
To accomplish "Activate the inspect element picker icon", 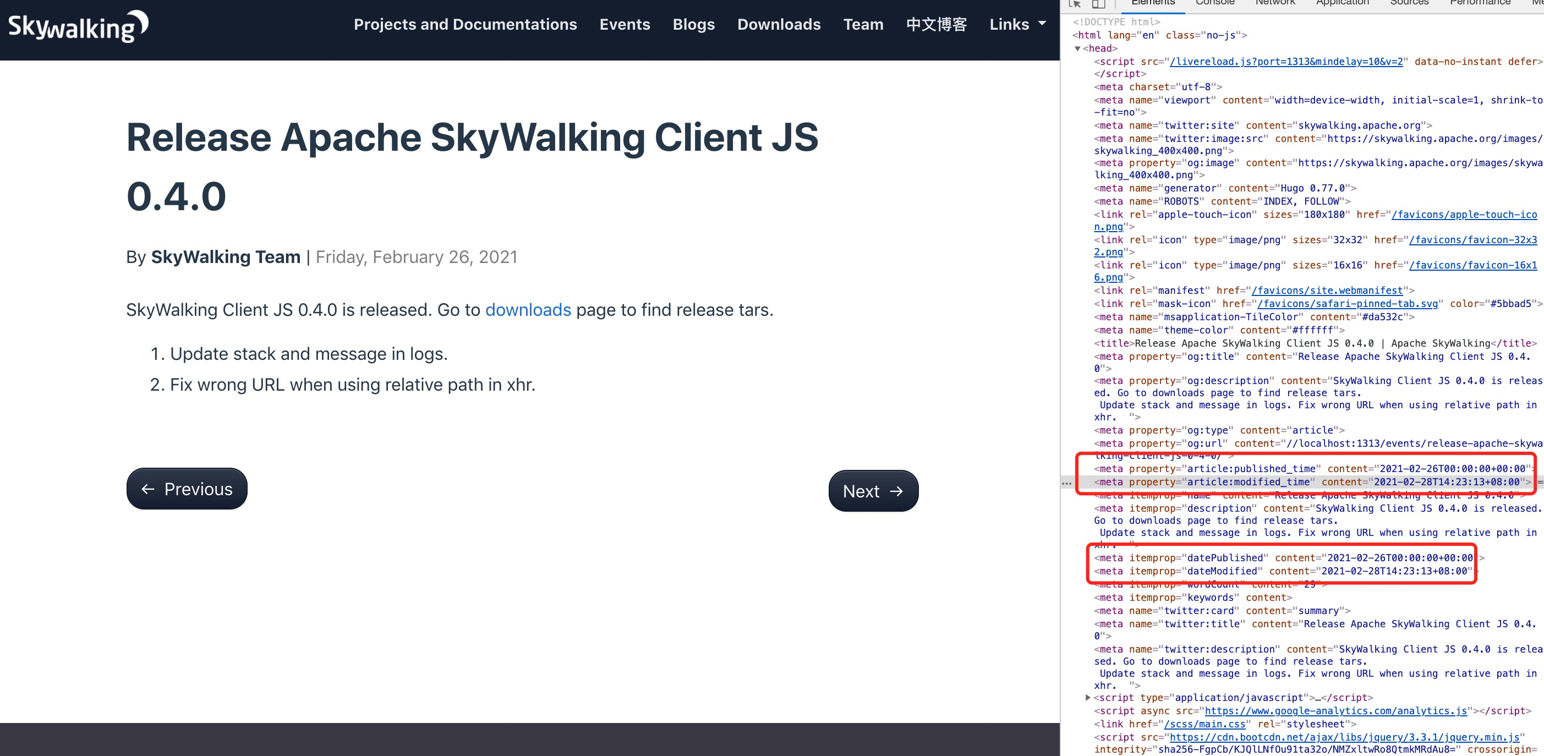I will tap(1075, 4).
